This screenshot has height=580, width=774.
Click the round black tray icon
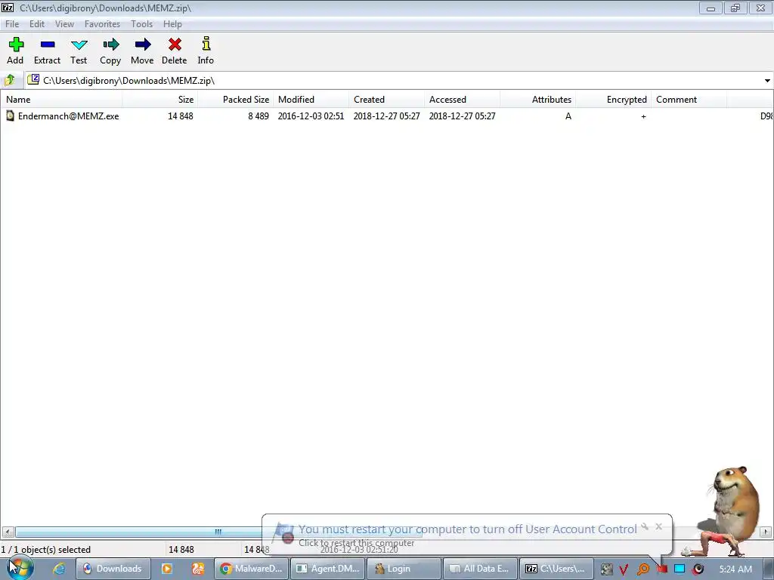pos(698,569)
